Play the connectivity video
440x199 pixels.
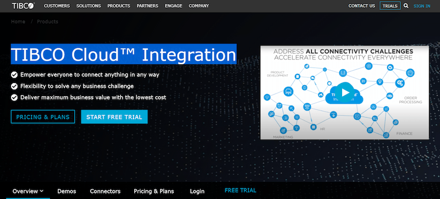click(345, 92)
